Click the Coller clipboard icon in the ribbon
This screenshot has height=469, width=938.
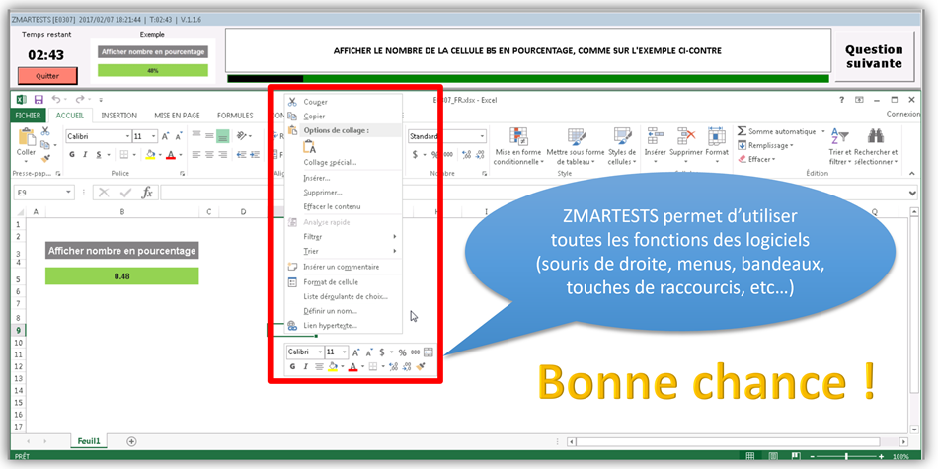click(27, 137)
